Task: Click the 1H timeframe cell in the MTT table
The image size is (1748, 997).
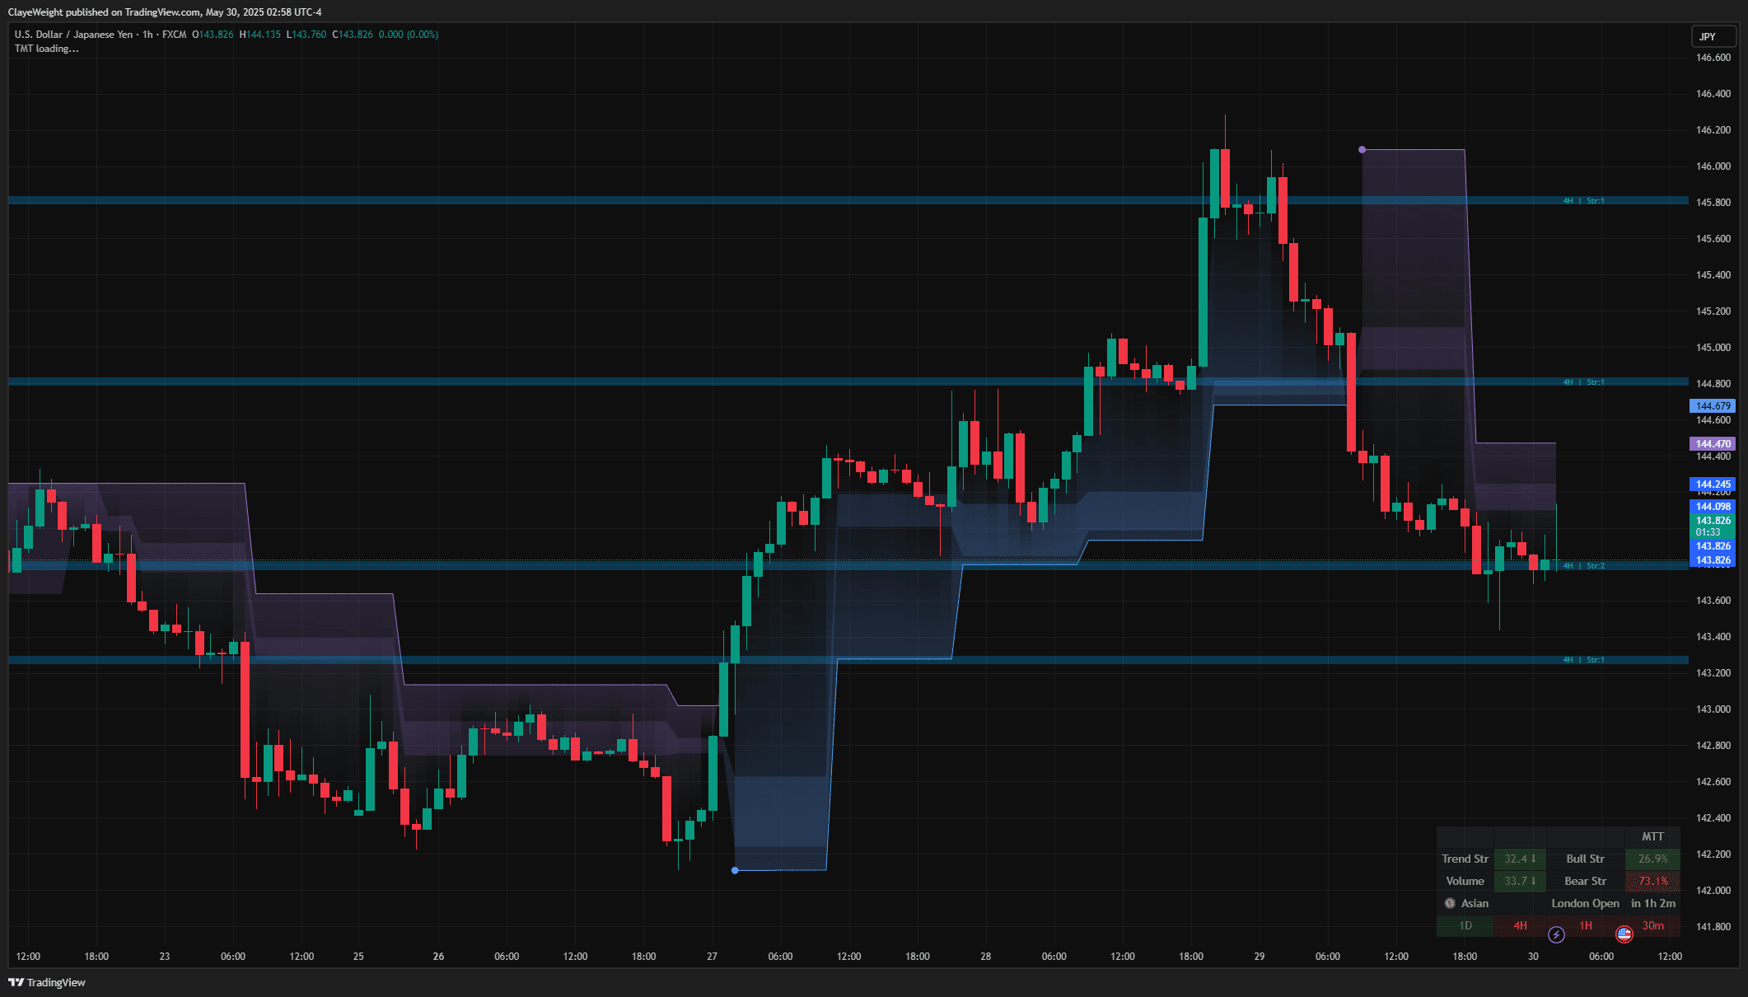Action: click(x=1586, y=925)
